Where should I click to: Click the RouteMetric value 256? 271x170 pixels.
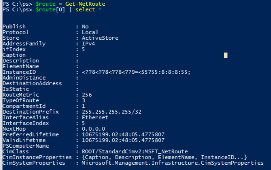[x=87, y=95]
